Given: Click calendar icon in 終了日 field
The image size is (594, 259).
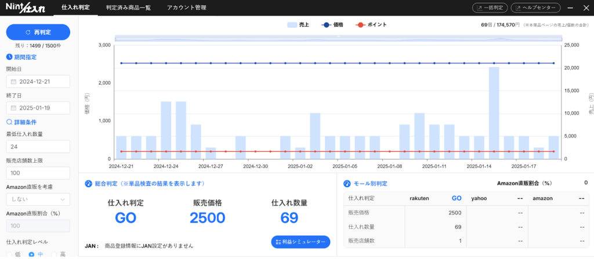Looking at the screenshot, I should pyautogui.click(x=13, y=108).
